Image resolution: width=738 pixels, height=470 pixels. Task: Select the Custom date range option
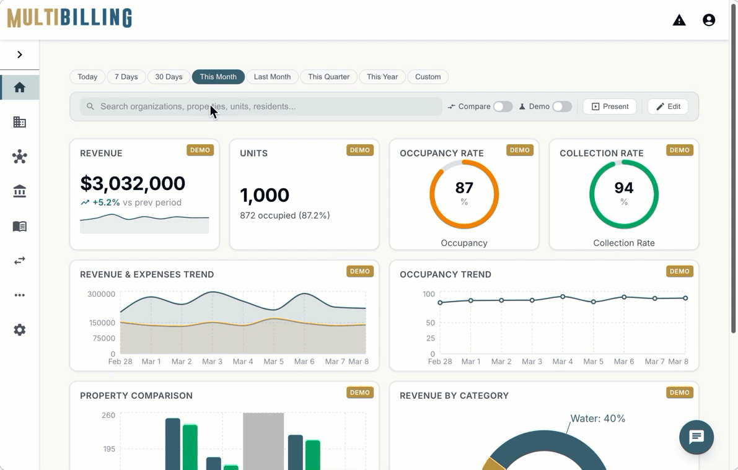428,77
